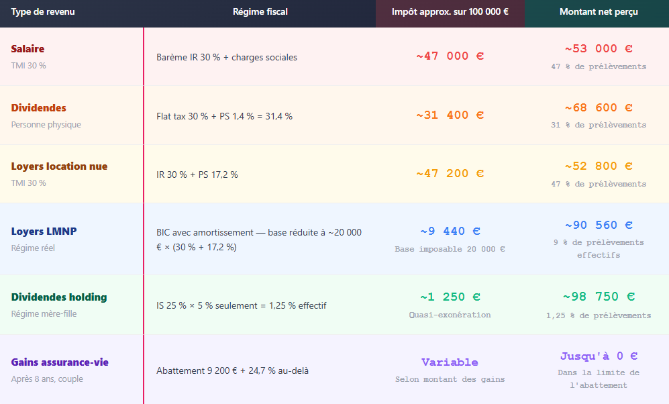Select the '~90 560 €' LMNP net amount

(599, 225)
